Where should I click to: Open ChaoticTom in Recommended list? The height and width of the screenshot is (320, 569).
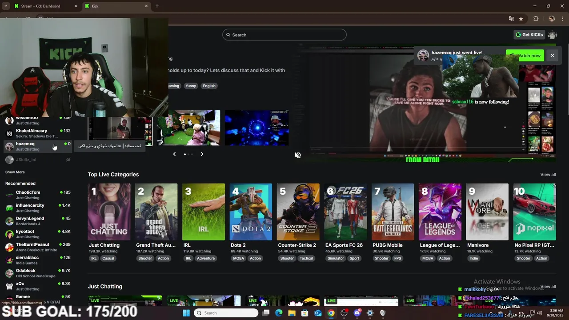point(38,195)
